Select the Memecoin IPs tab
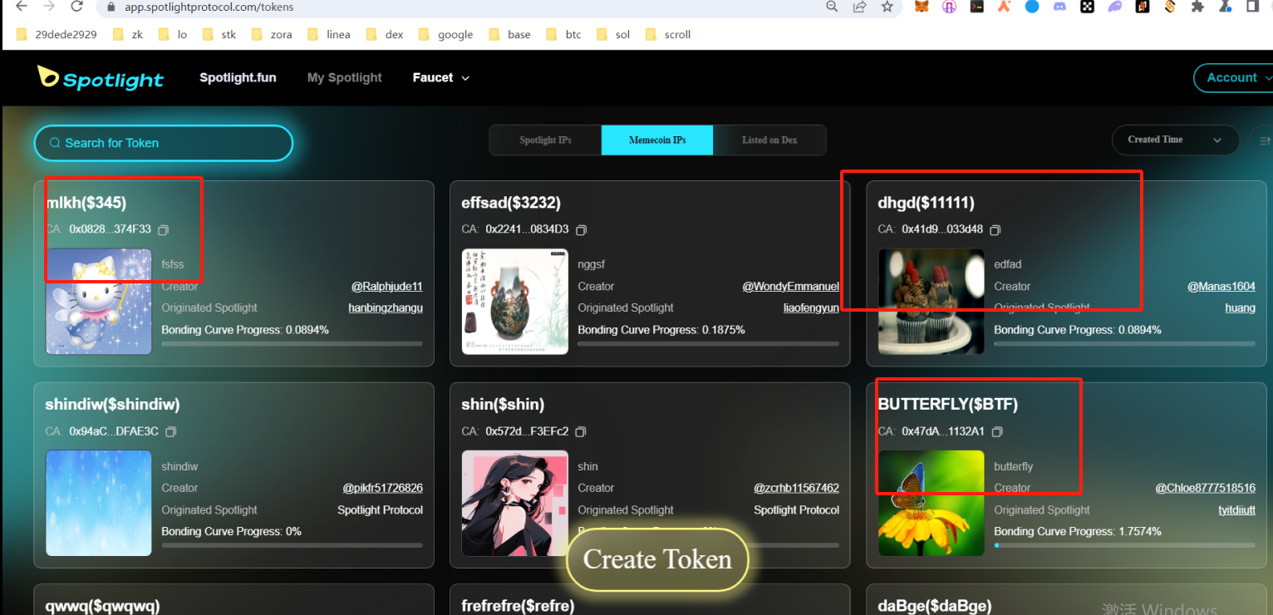The image size is (1273, 615). [657, 140]
